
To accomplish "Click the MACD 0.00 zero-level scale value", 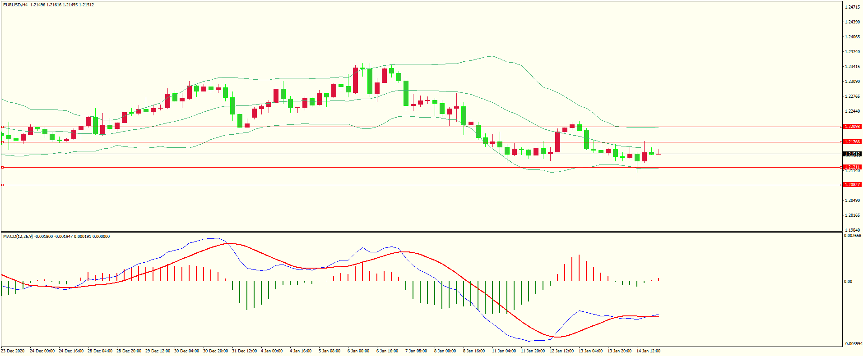I will (x=848, y=282).
